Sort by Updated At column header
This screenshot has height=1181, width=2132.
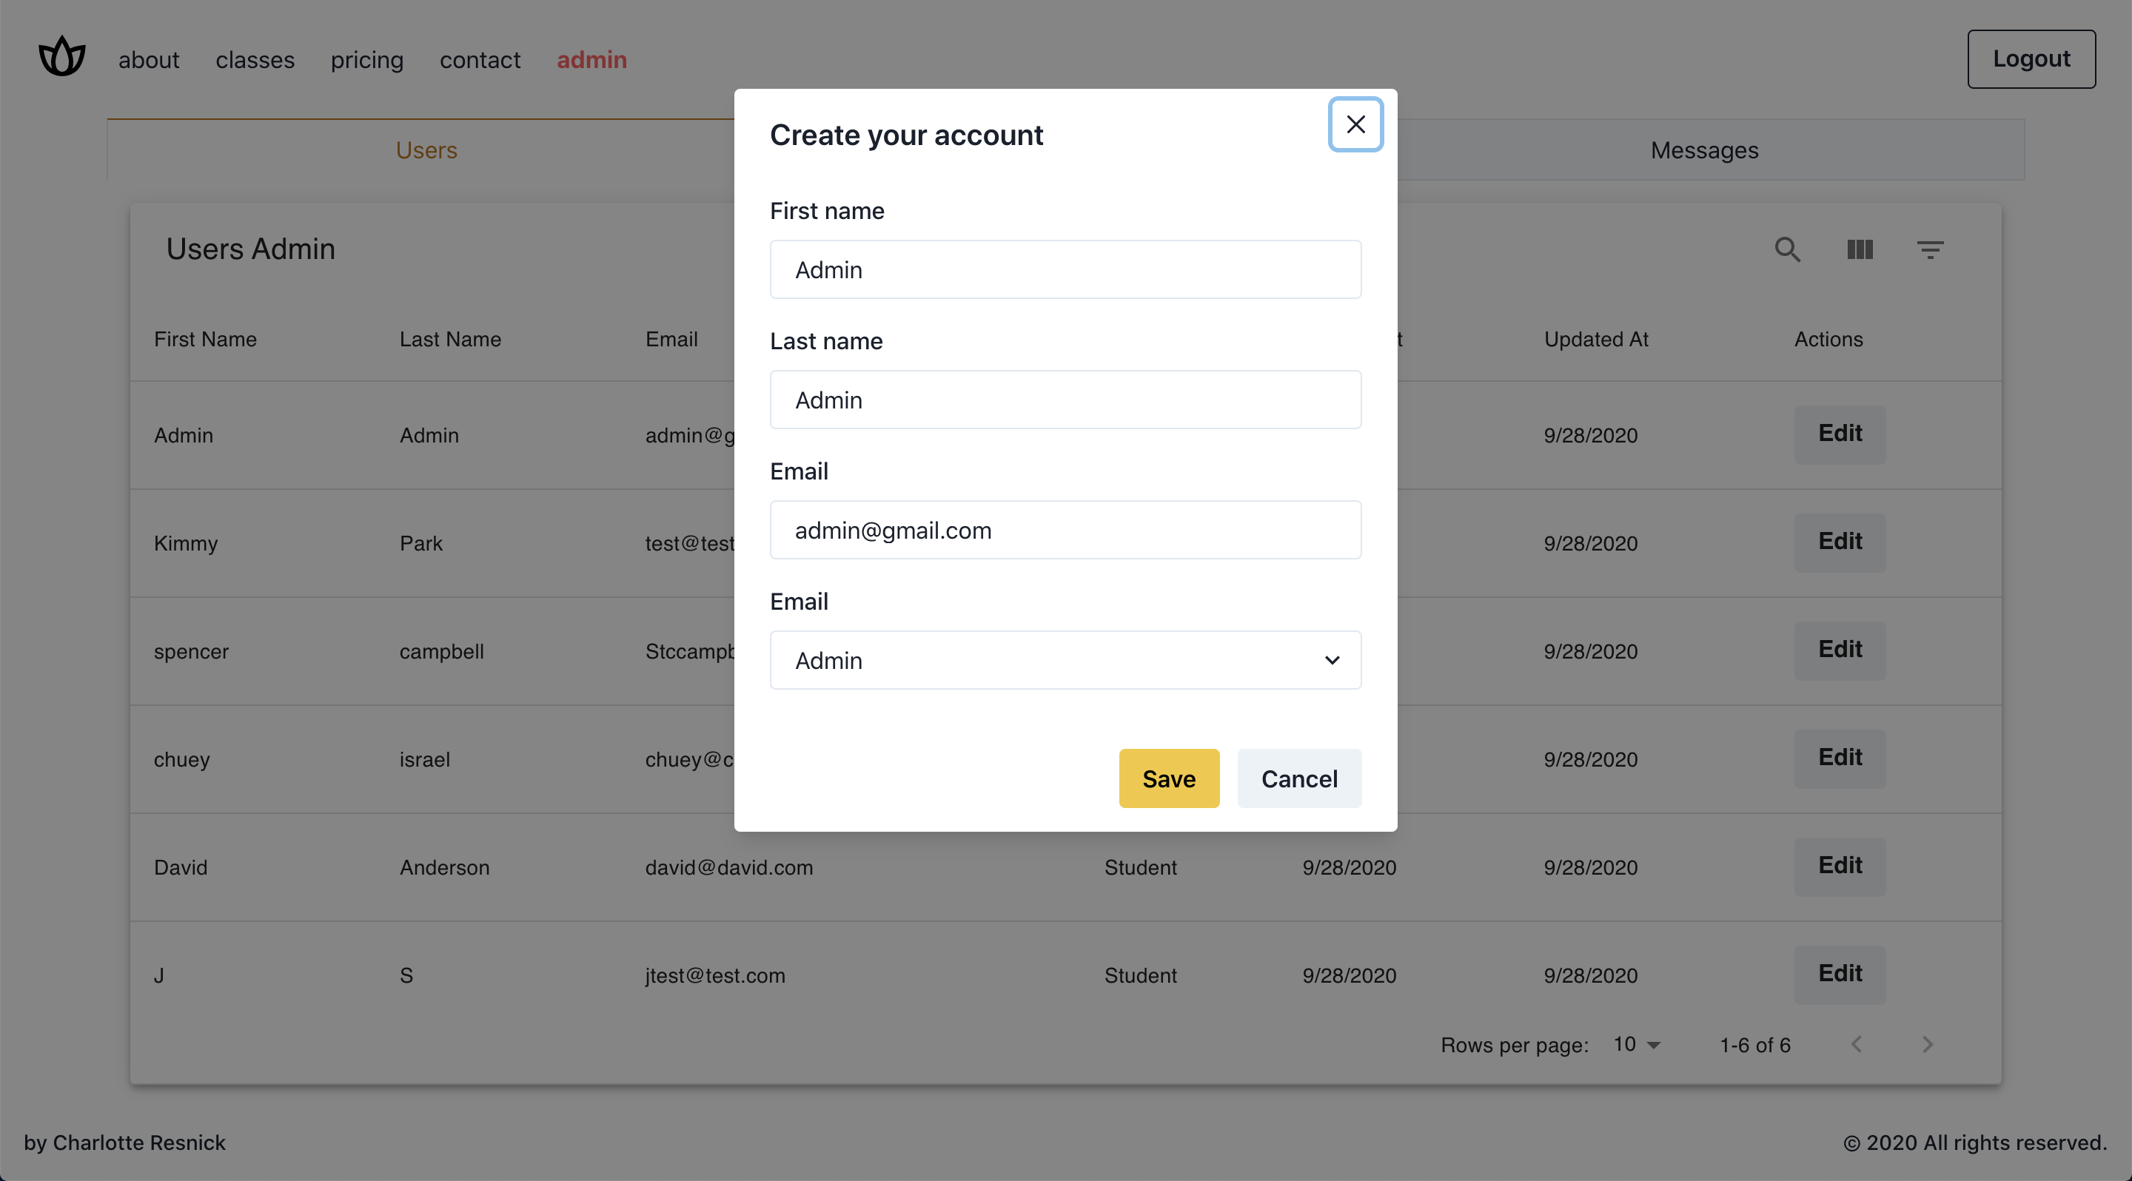[1597, 339]
